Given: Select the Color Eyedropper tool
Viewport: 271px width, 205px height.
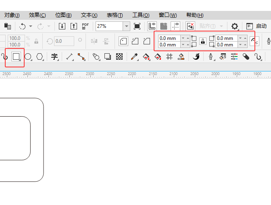Looking at the screenshot, I should pos(134,56).
